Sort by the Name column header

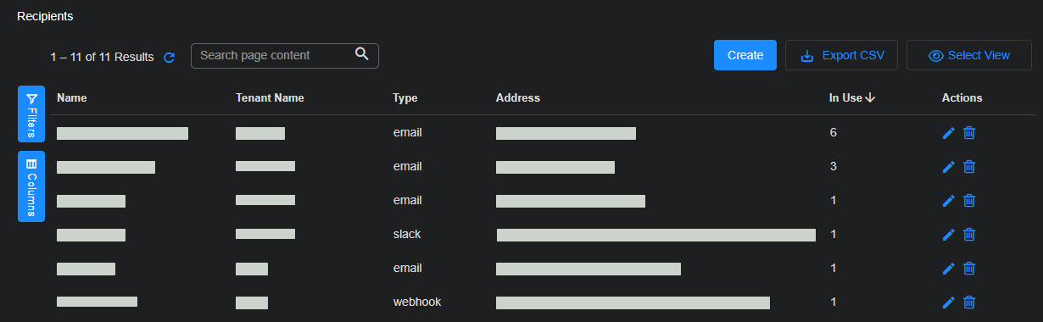[72, 98]
